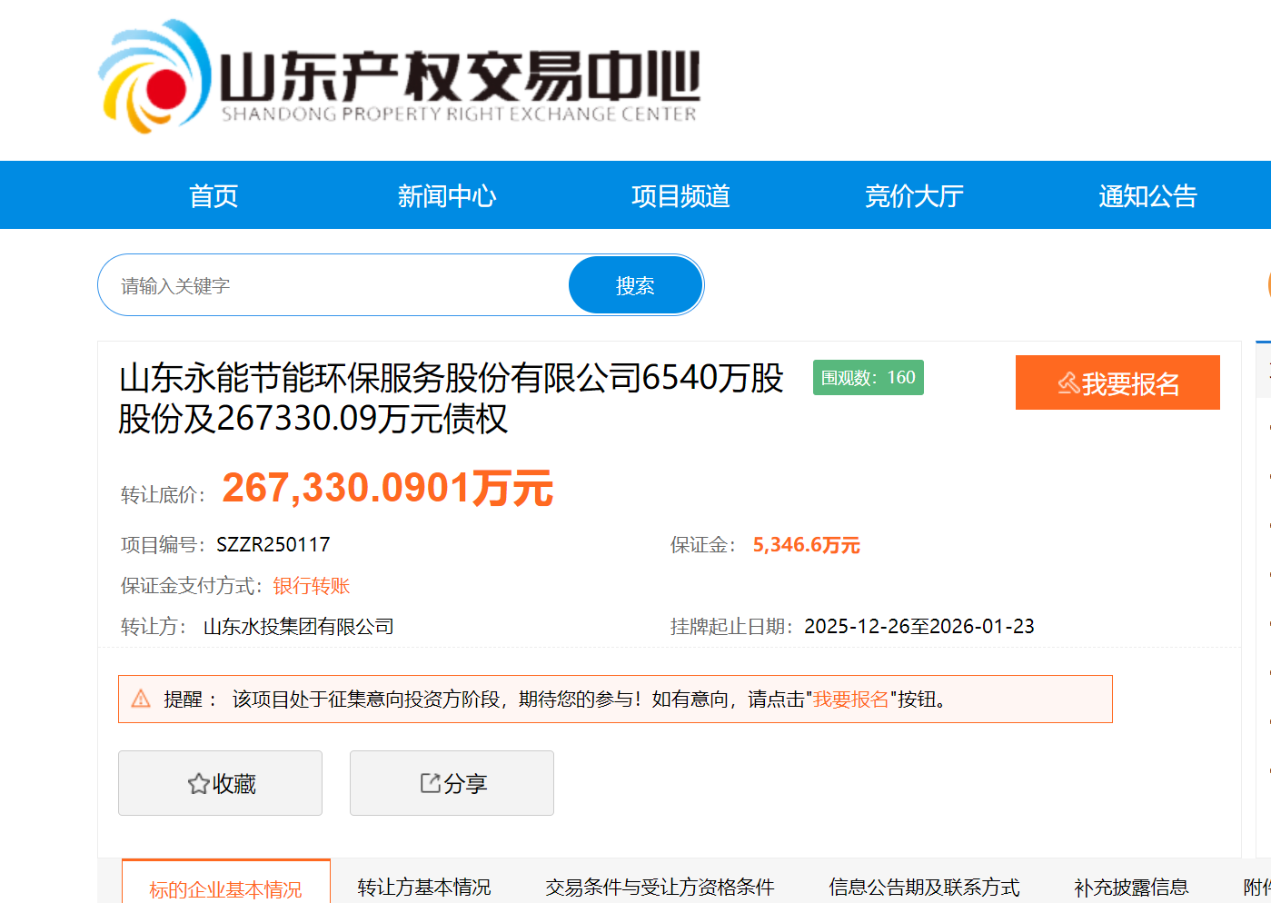This screenshot has width=1271, height=903.
Task: Click the gavel icon on the 我要报名 button
Action: 1068,383
